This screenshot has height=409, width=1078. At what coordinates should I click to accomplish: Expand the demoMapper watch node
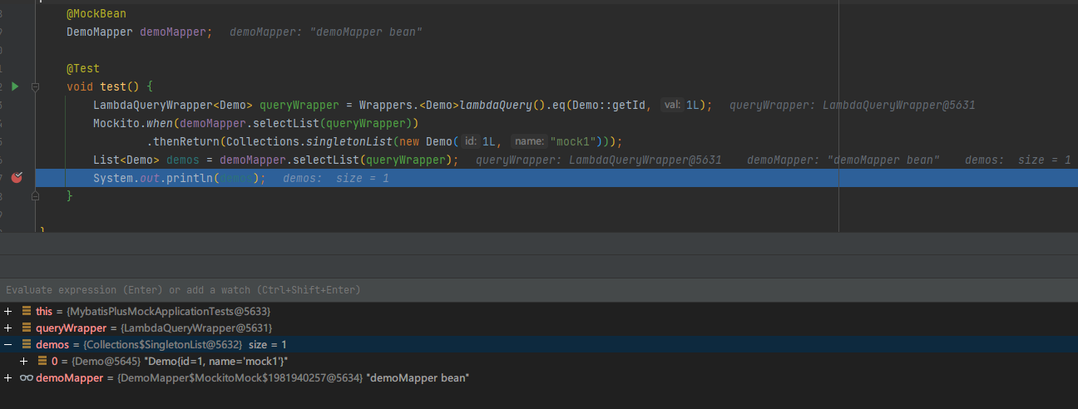(x=7, y=377)
